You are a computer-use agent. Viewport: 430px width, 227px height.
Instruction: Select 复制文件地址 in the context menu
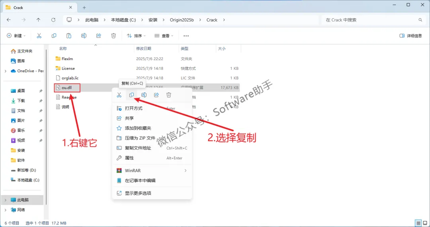(152, 148)
